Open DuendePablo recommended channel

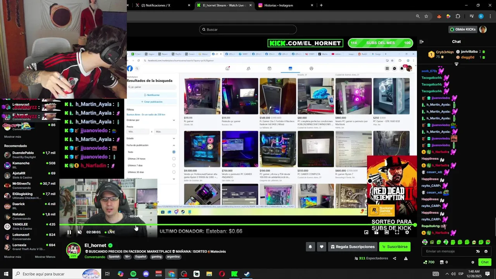[29, 155]
